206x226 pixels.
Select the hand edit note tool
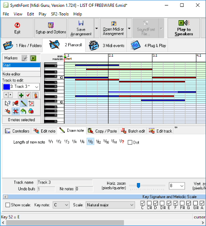tap(7, 111)
